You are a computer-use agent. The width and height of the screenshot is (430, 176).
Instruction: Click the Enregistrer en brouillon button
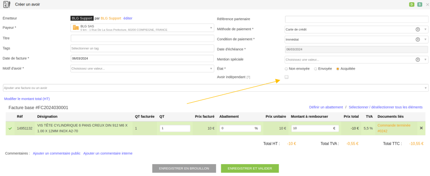(x=184, y=168)
